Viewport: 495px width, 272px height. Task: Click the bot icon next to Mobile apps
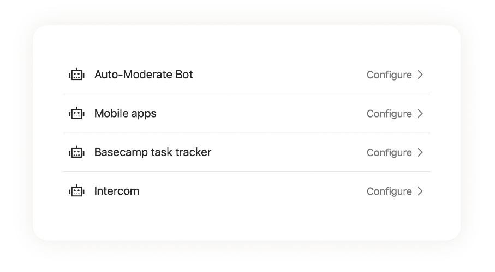tap(76, 113)
